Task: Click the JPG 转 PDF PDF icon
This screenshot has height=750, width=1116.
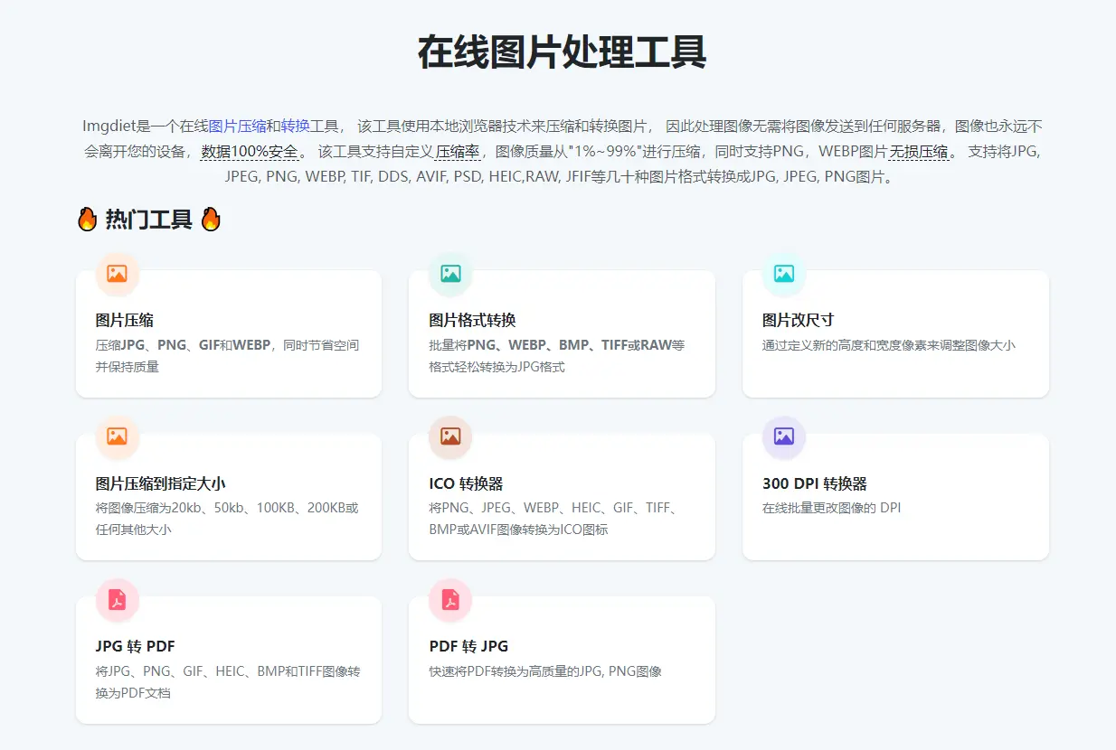Action: point(115,600)
